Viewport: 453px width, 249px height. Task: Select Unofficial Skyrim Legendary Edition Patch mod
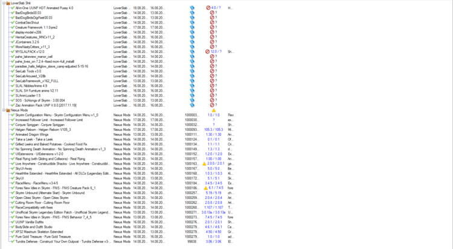coord(63,212)
